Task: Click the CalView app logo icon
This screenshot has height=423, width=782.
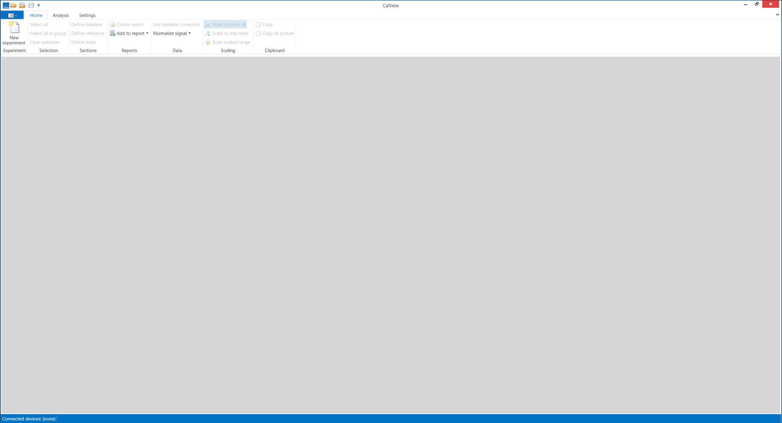Action: pyautogui.click(x=5, y=5)
